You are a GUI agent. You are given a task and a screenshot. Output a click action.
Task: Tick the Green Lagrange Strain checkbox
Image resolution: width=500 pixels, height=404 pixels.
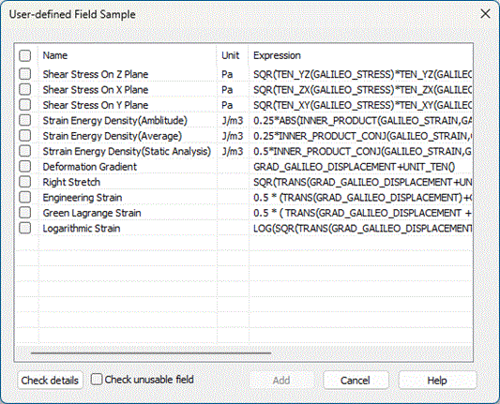(x=25, y=213)
